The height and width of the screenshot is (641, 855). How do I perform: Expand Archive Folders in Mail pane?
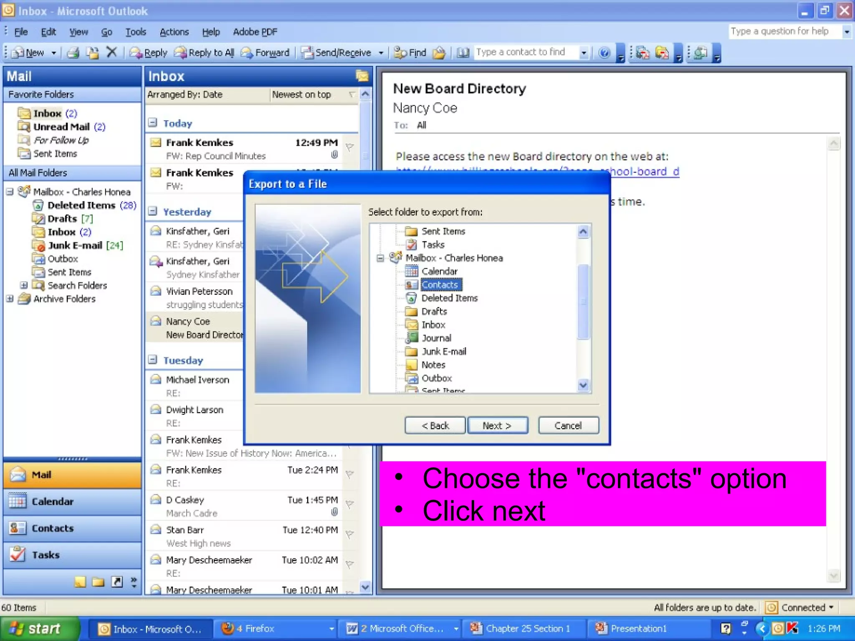point(10,299)
